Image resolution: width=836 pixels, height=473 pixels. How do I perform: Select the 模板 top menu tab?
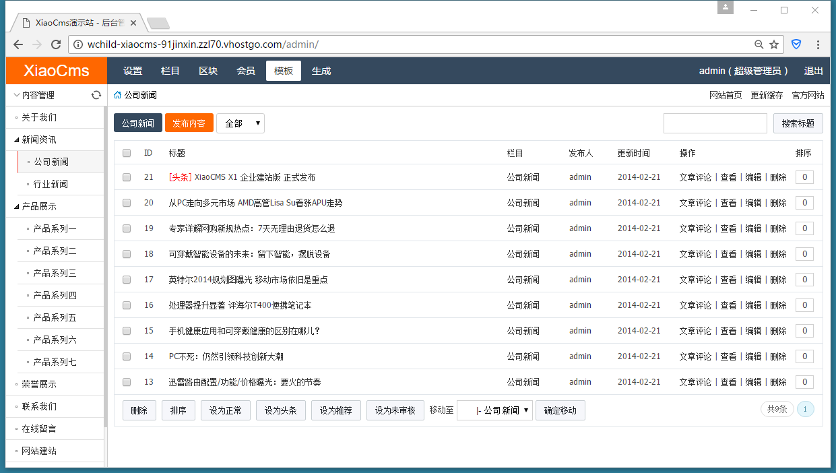tap(284, 71)
